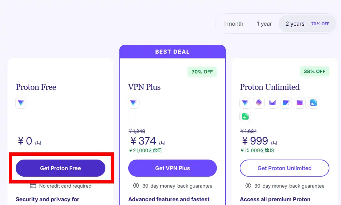Click the blue Proton Docs icon
The height and width of the screenshot is (205, 341).
click(313, 103)
